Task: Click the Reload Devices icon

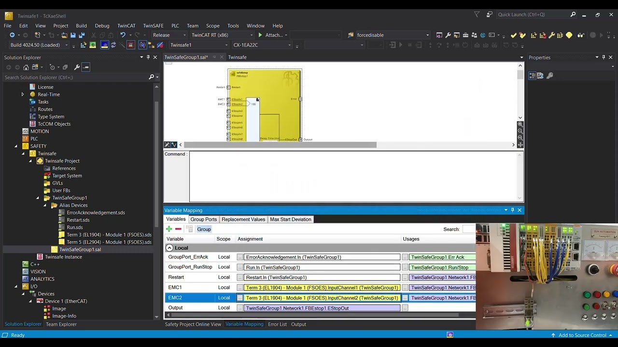Action: pyautogui.click(x=113, y=45)
